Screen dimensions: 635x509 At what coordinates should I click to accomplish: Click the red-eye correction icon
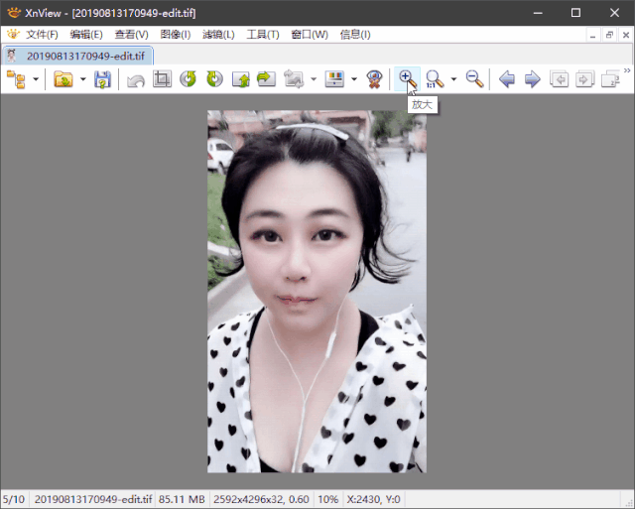(375, 79)
